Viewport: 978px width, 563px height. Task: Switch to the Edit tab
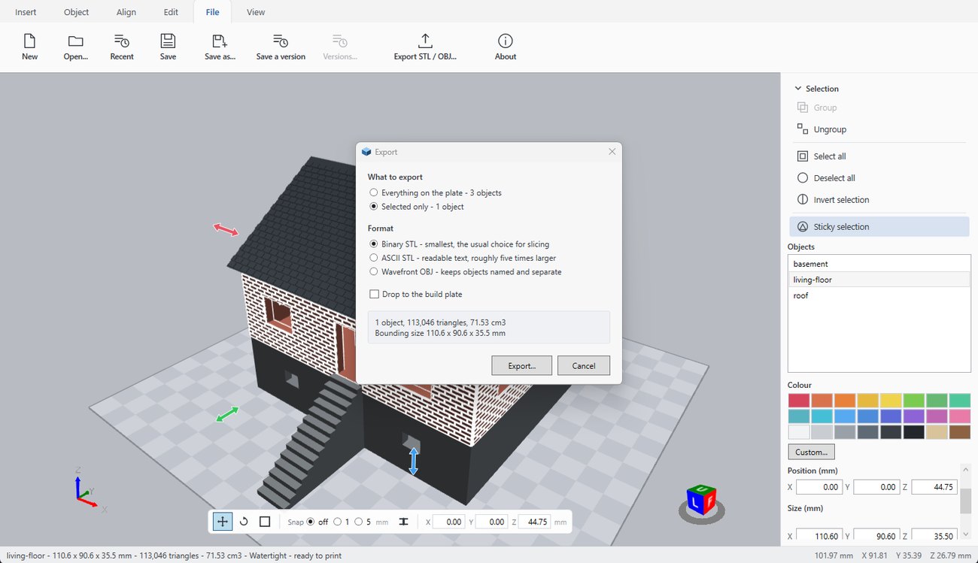click(171, 12)
